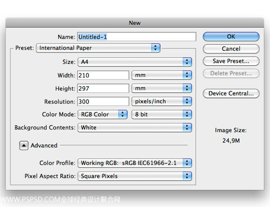The height and width of the screenshot is (207, 270).
Task: Click the Resolution value field
Action: pos(103,102)
